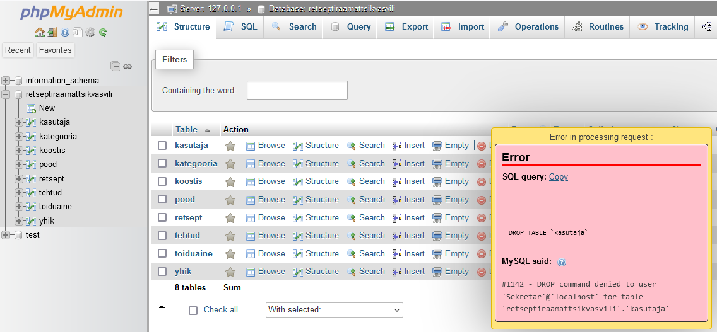Tick the checkbox for kategooria table
Image resolution: width=717 pixels, height=332 pixels.
coord(162,164)
